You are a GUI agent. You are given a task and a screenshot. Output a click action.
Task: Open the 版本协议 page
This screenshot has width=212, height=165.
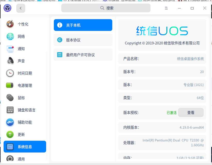pyautogui.click(x=83, y=40)
